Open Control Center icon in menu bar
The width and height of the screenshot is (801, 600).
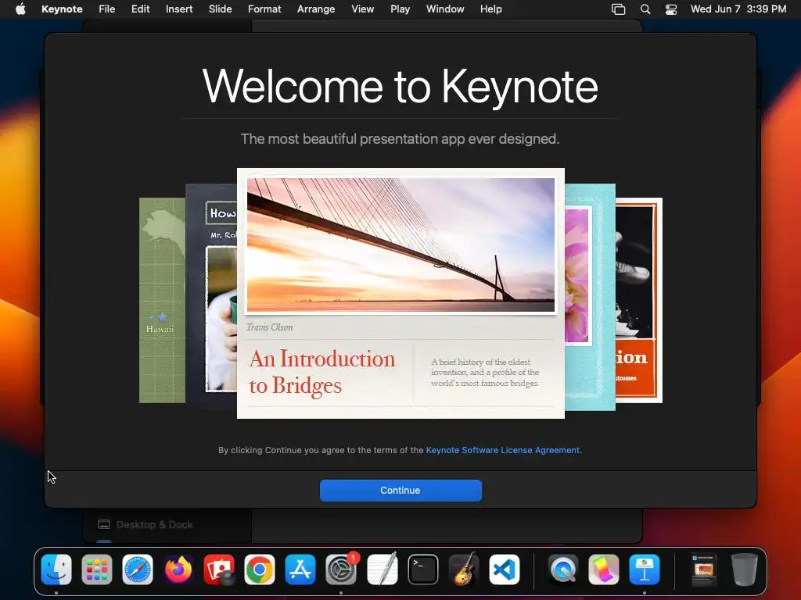670,9
